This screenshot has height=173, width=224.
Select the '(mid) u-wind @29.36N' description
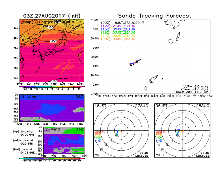point(23,142)
